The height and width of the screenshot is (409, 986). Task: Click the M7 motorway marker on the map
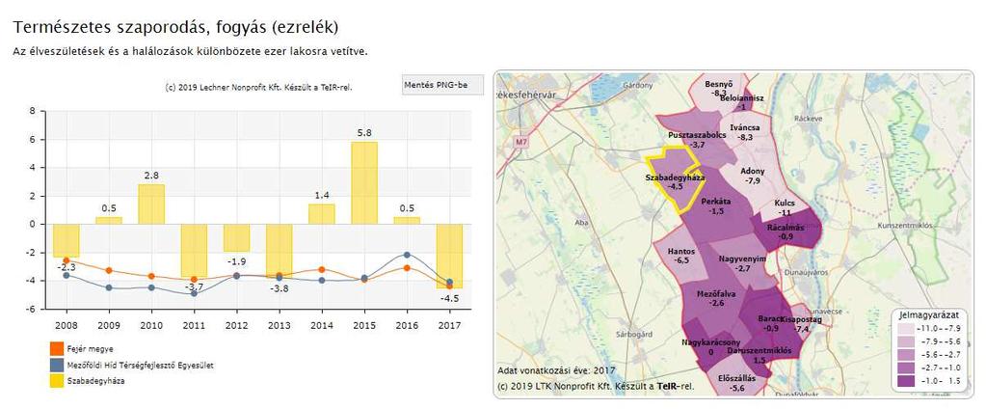(520, 143)
